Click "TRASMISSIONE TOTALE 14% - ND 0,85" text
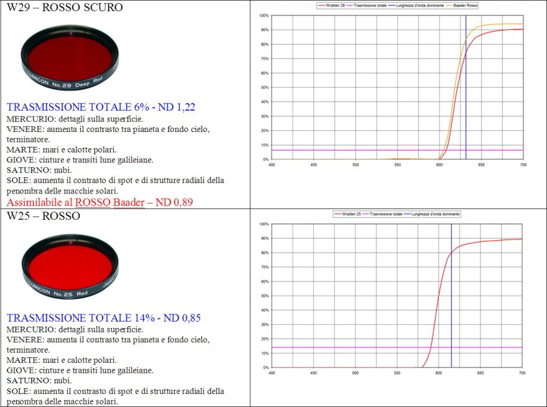Viewport: 547px width, 407px height. tap(103, 318)
